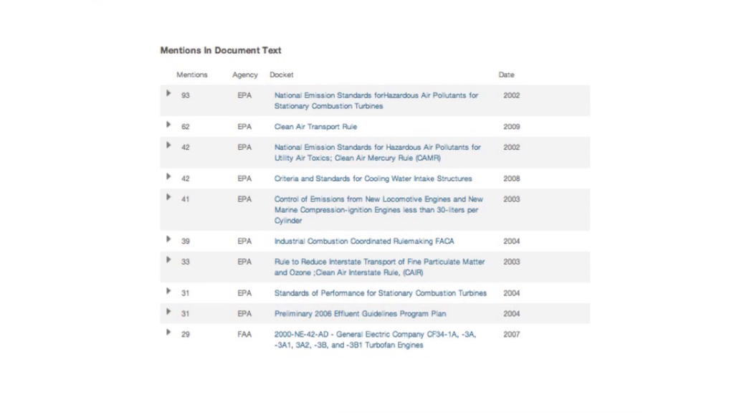This screenshot has width=734, height=413.
Task: Open Control of Emissions from Locomotive Engines docket
Action: point(378,210)
